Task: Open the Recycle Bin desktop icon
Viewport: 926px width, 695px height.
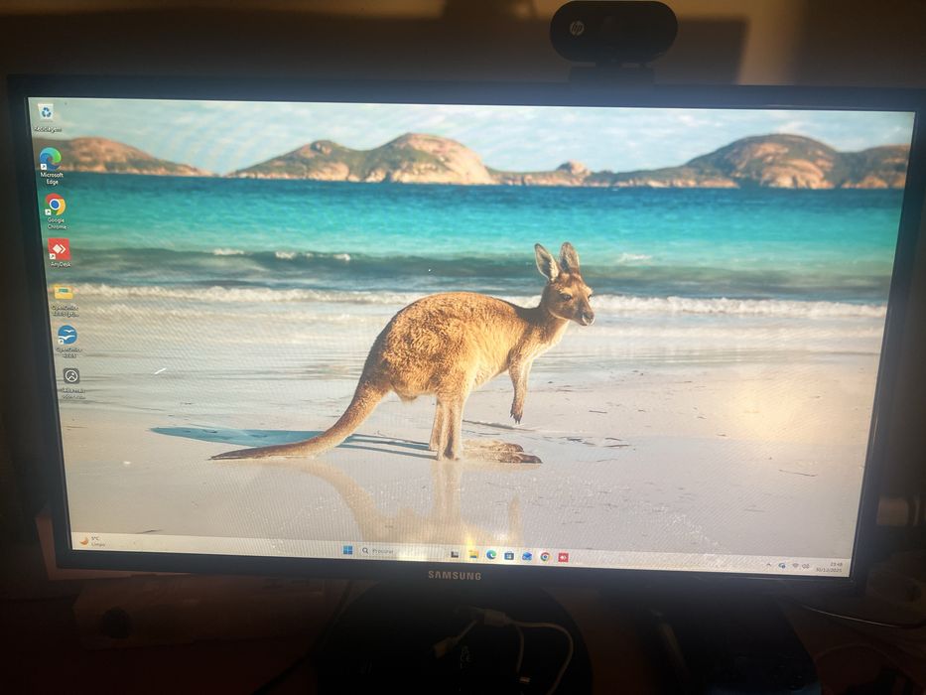Action: tap(47, 118)
